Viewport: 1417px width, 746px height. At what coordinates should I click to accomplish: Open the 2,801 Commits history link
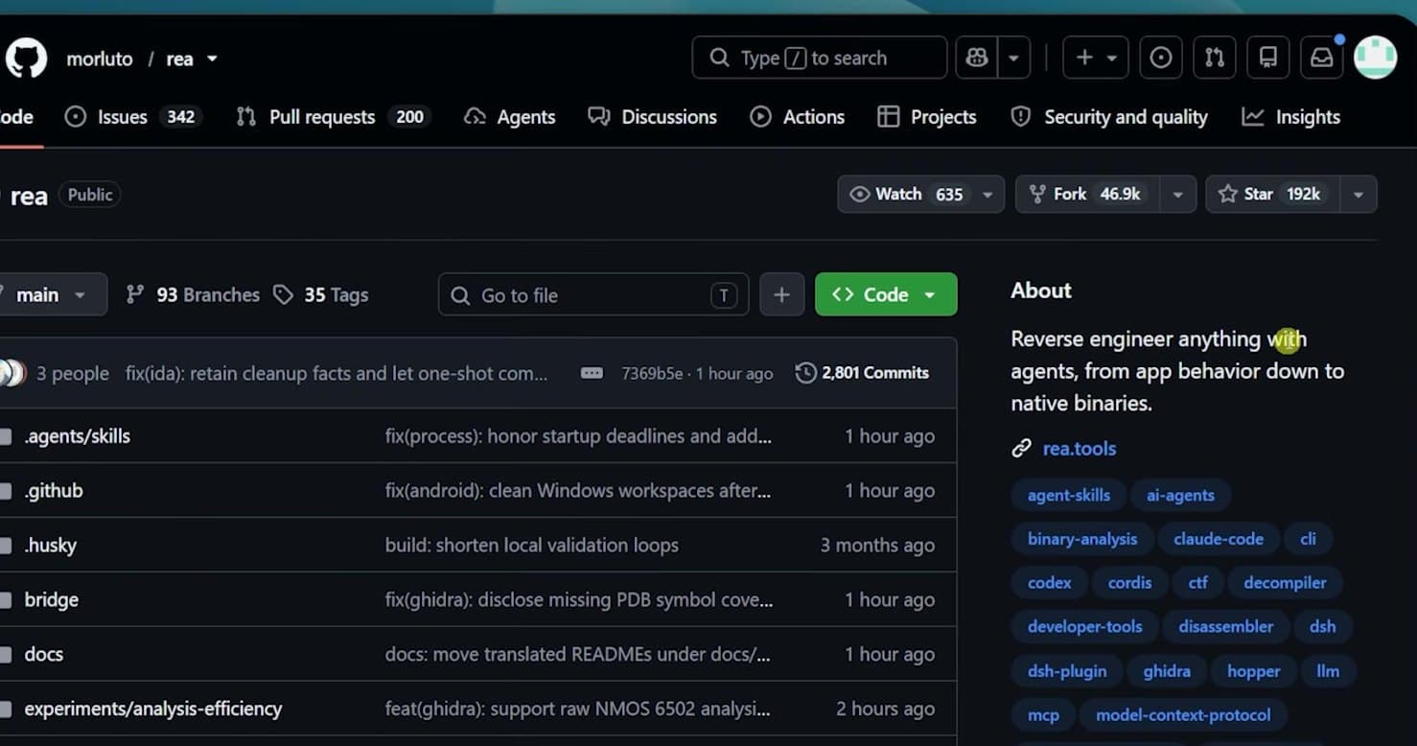pos(863,373)
